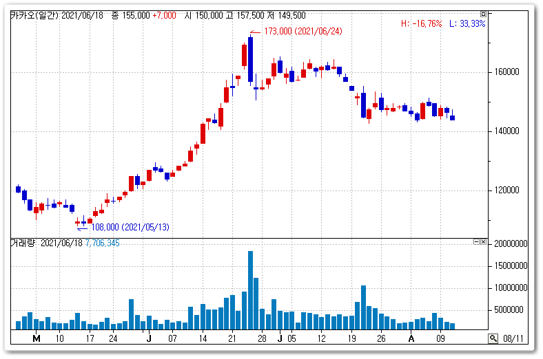
Task: Click date axis label 28
Action: pos(262,338)
